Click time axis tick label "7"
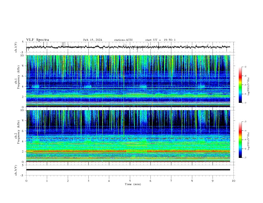The image size is (263, 203). 171,181
